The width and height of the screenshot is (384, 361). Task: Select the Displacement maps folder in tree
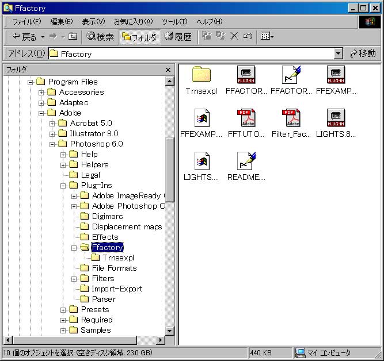coord(121,226)
